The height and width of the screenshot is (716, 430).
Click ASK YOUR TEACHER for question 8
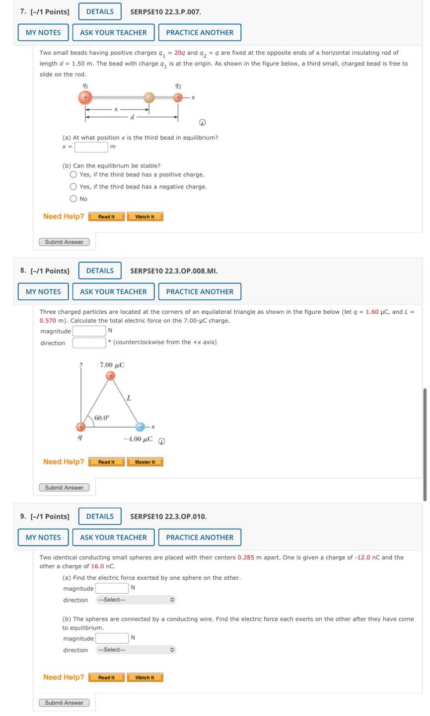[x=114, y=292]
